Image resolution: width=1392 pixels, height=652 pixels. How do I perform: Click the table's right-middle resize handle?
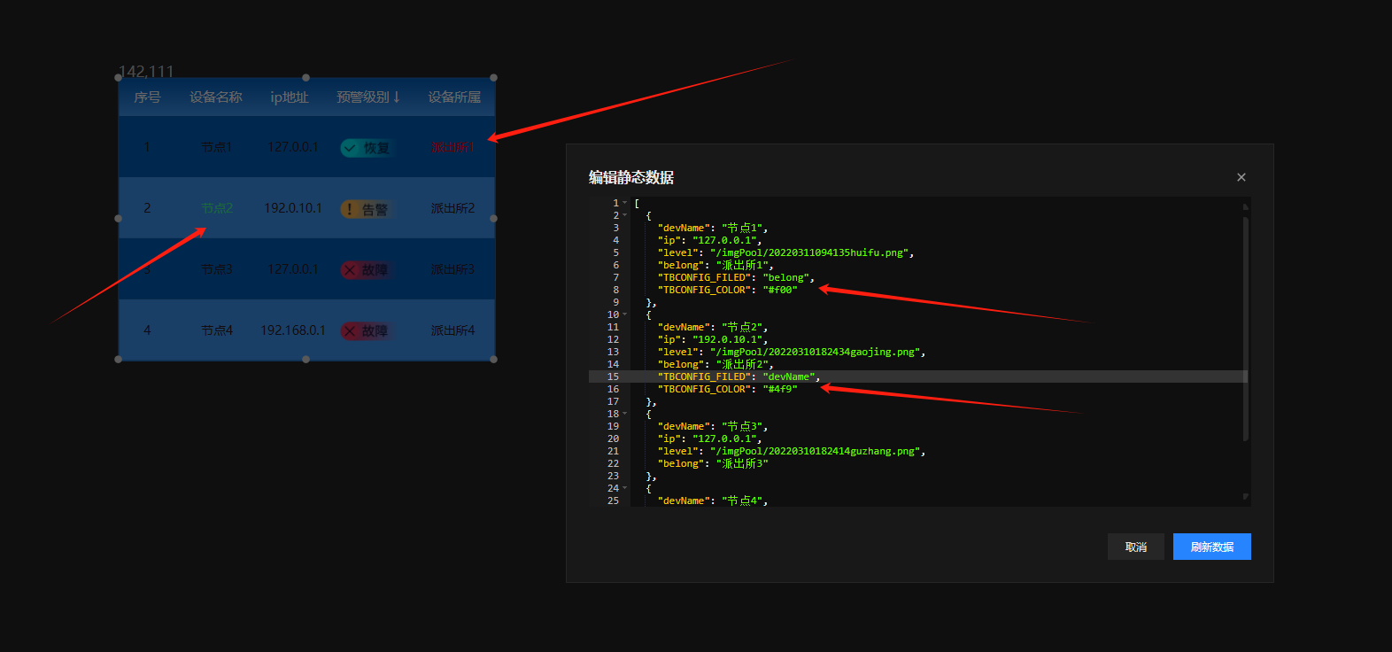tap(493, 218)
